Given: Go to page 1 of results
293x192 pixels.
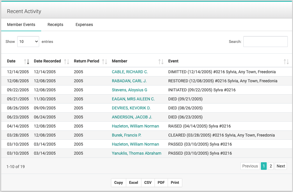Looking at the screenshot, I should click(x=264, y=166).
